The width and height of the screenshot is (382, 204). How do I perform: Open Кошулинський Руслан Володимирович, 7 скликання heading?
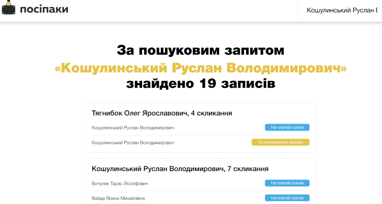(x=180, y=169)
